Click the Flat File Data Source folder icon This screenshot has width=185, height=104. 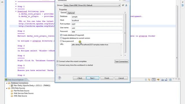click(12, 91)
